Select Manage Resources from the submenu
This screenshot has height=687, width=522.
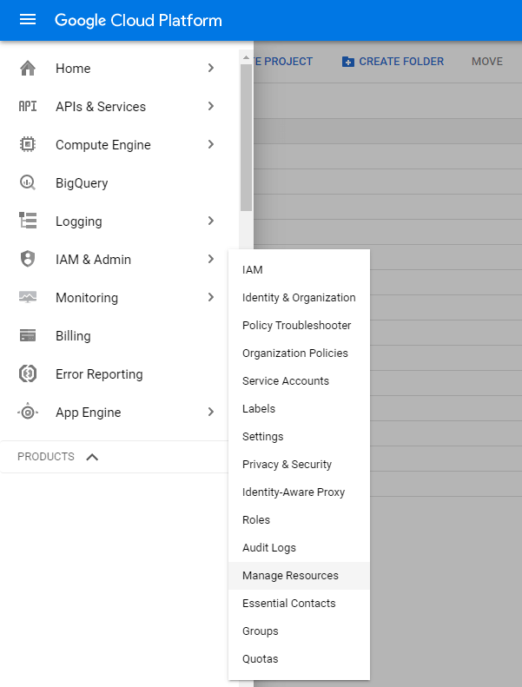click(290, 576)
